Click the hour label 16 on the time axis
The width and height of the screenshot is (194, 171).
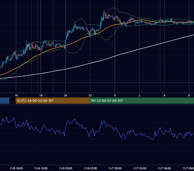click(16, 95)
